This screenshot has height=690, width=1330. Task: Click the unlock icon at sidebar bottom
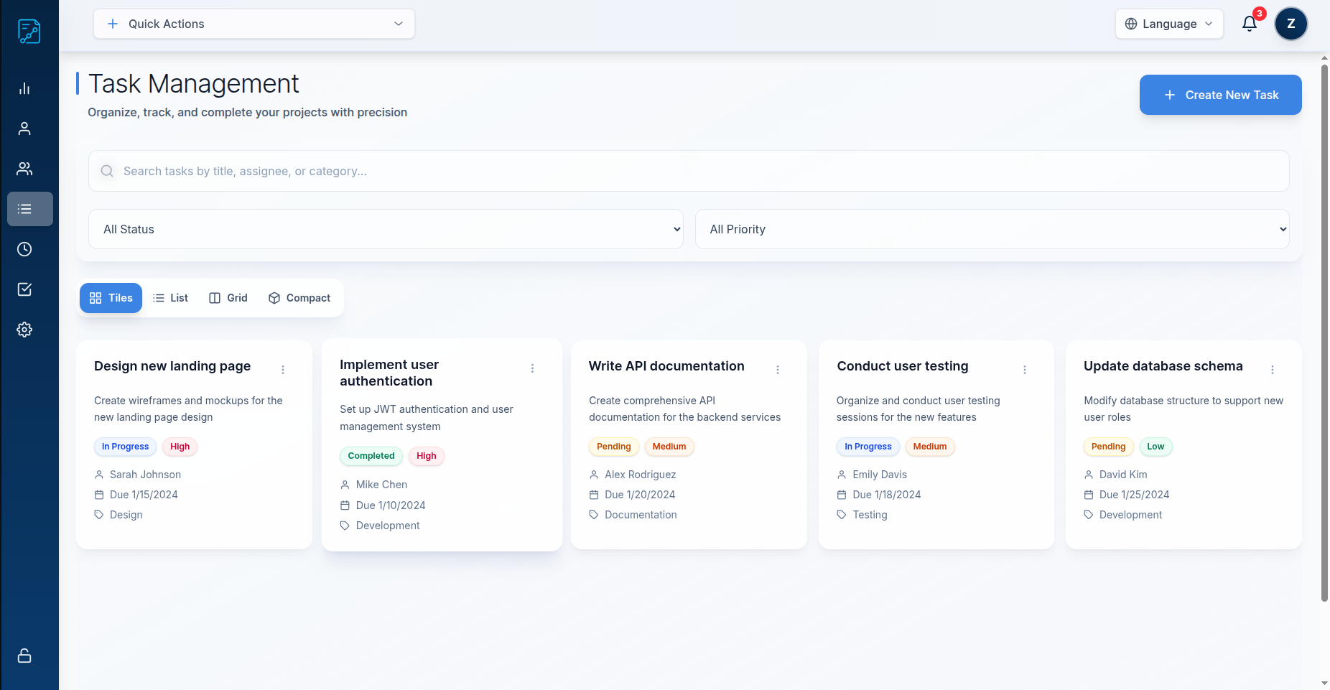24,656
